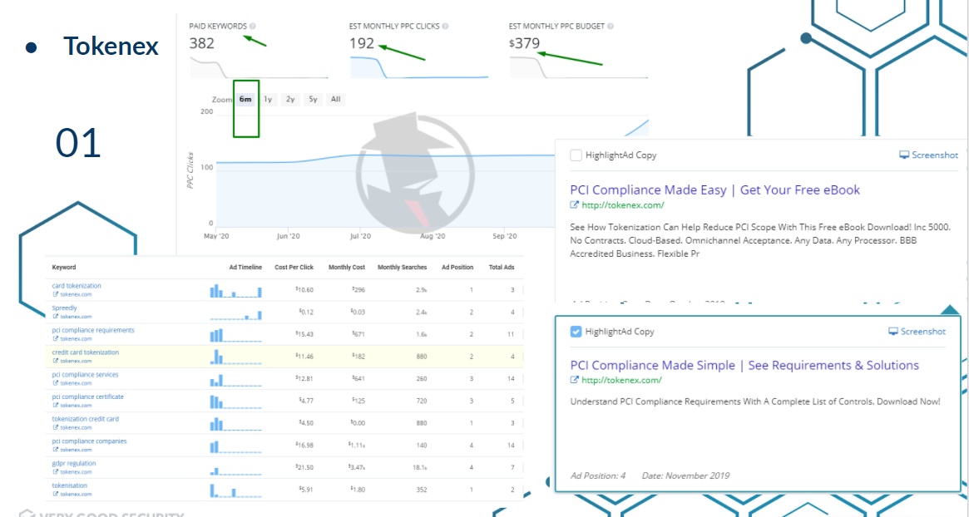Image resolution: width=969 pixels, height=517 pixels.
Task: Open PCI Compliance Made Simple ad headline
Action: tap(744, 366)
